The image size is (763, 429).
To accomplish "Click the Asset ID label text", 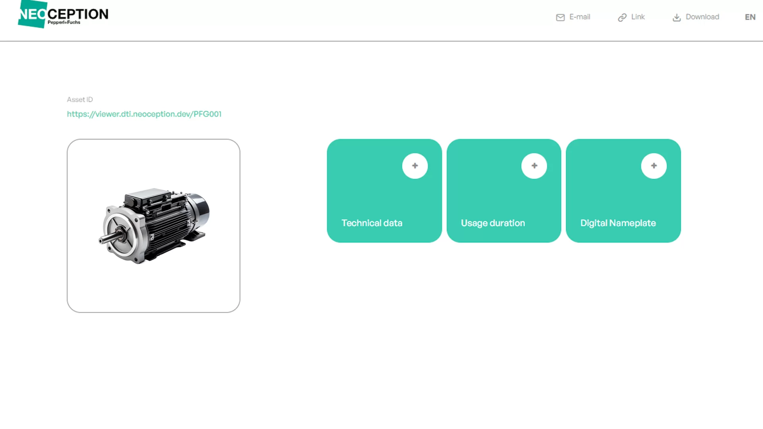I will [80, 100].
